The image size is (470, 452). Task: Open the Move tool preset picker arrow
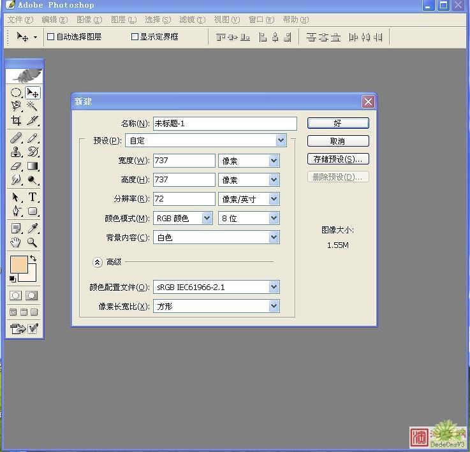coord(35,38)
